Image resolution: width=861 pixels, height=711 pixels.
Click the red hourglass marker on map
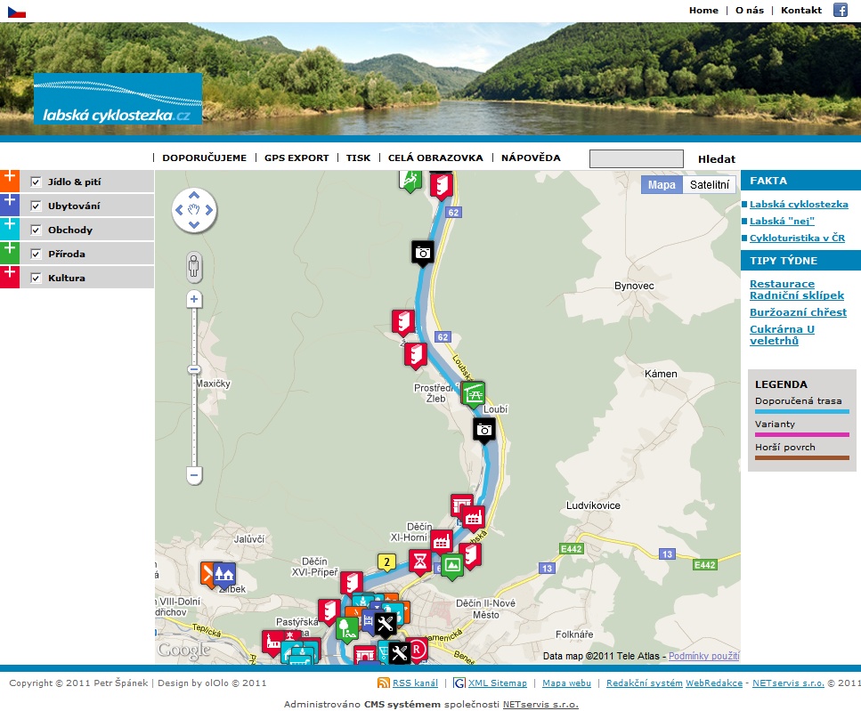tap(420, 561)
